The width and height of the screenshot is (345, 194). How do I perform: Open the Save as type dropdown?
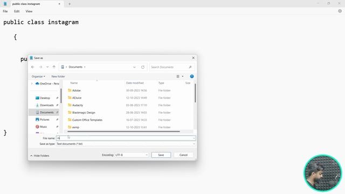pyautogui.click(x=126, y=144)
